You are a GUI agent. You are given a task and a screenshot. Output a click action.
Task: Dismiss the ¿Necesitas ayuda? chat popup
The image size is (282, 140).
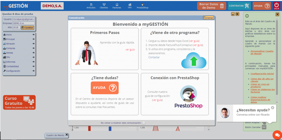point(272,108)
